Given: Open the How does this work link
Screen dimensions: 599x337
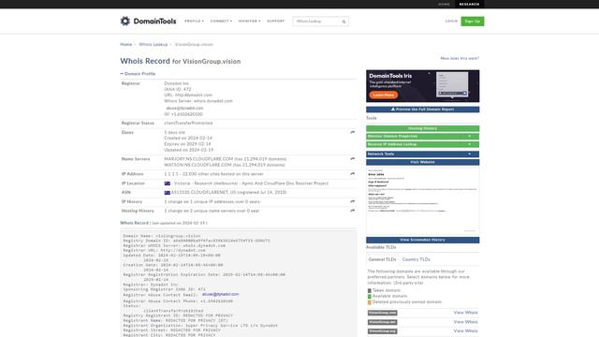Looking at the screenshot, I should tap(460, 58).
